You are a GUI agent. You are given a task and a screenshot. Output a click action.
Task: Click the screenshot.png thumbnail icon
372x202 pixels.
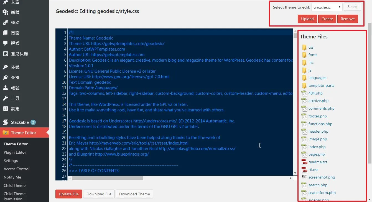point(304,177)
